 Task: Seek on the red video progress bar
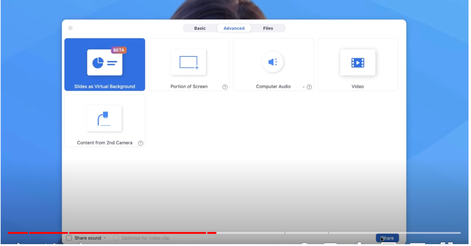[x=234, y=233]
